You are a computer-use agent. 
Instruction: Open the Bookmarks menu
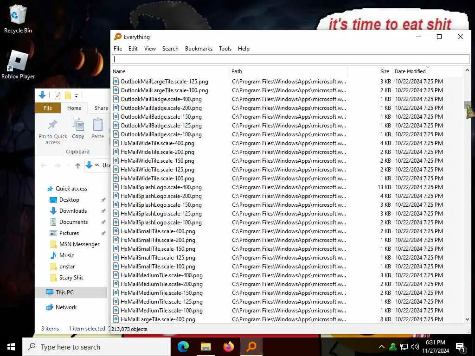(199, 48)
